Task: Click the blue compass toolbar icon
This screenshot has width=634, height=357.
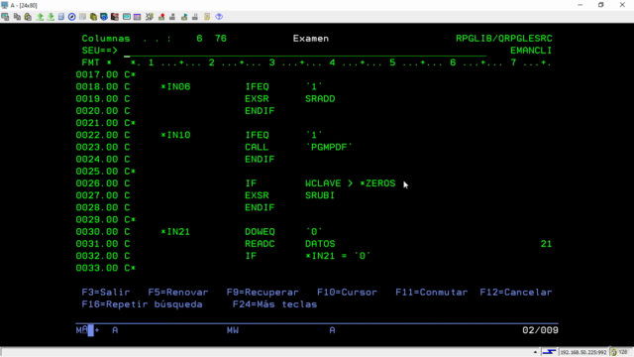Action: pos(72,17)
